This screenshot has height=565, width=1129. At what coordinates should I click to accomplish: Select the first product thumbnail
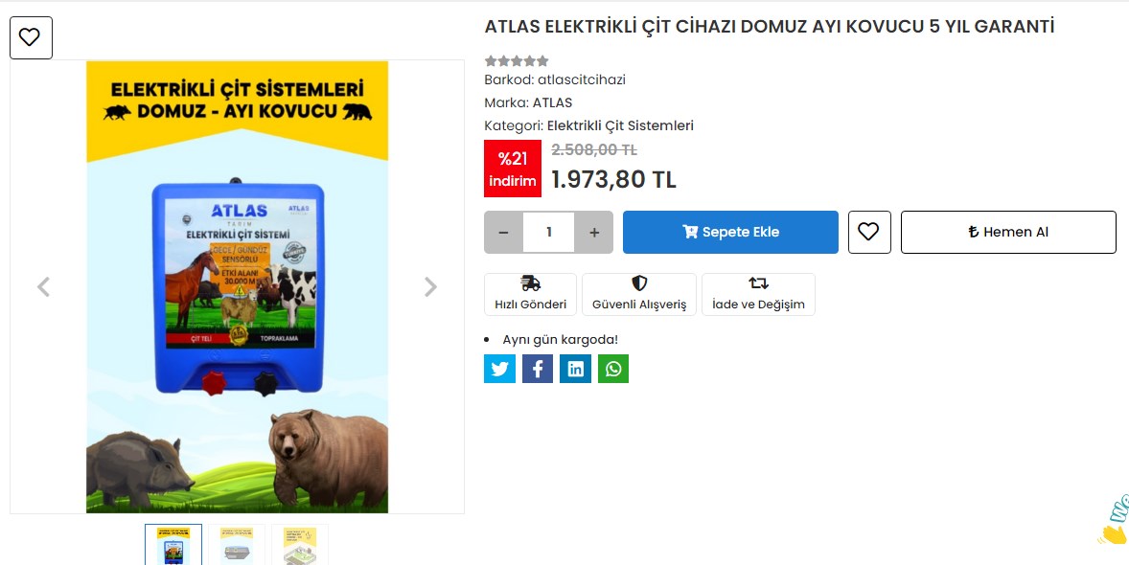click(173, 545)
